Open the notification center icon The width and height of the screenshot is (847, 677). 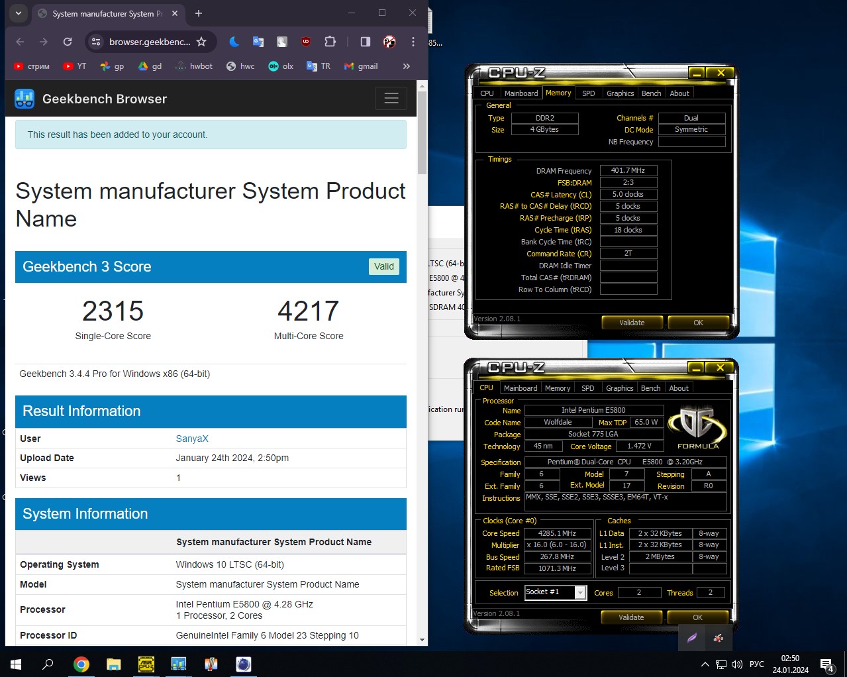(826, 664)
